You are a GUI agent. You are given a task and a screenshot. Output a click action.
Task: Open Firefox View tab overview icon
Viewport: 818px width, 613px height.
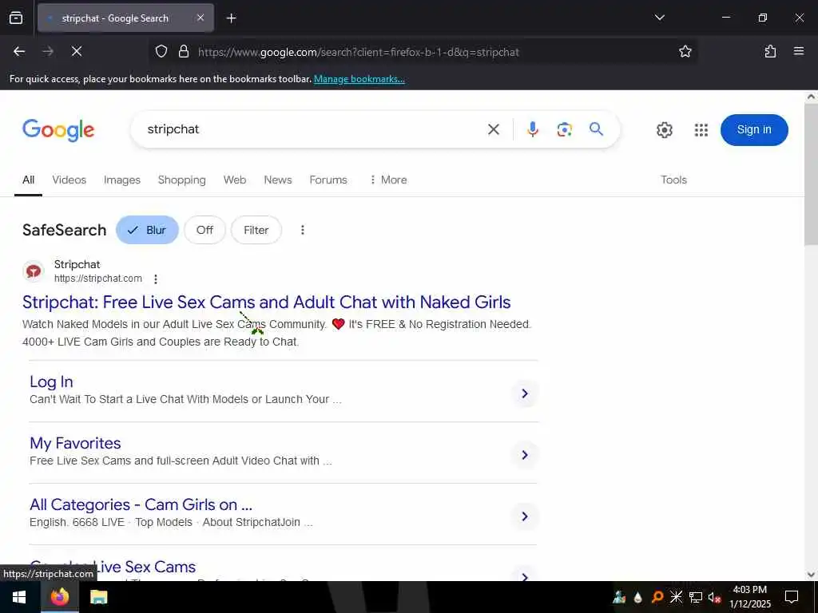(x=16, y=18)
